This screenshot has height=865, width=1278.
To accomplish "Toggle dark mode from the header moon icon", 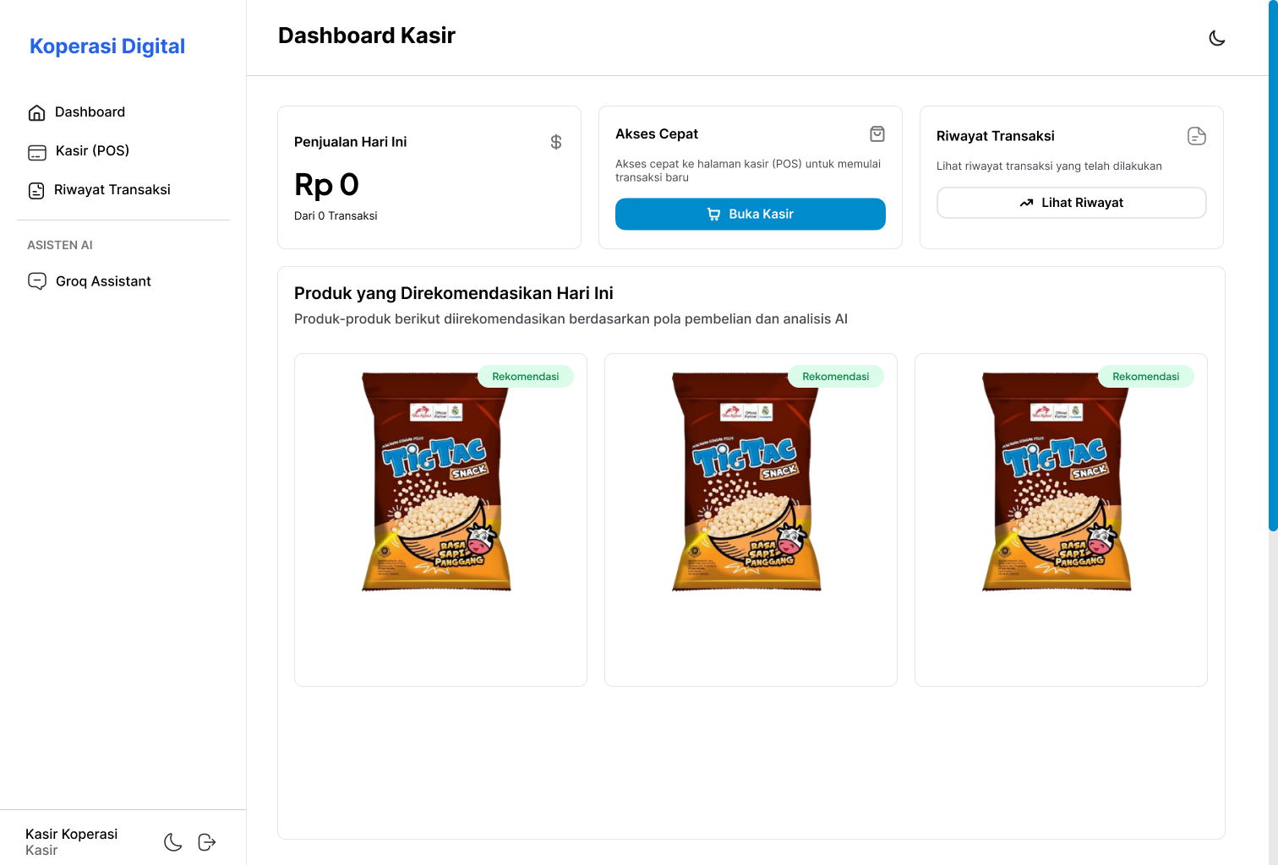I will point(1217,38).
